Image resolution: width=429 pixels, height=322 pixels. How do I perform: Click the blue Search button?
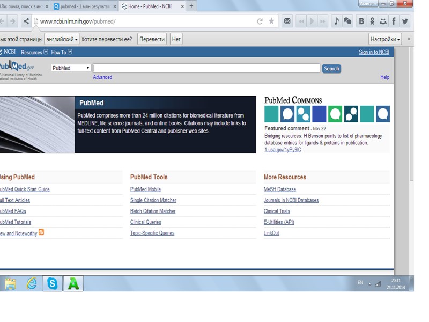(331, 69)
